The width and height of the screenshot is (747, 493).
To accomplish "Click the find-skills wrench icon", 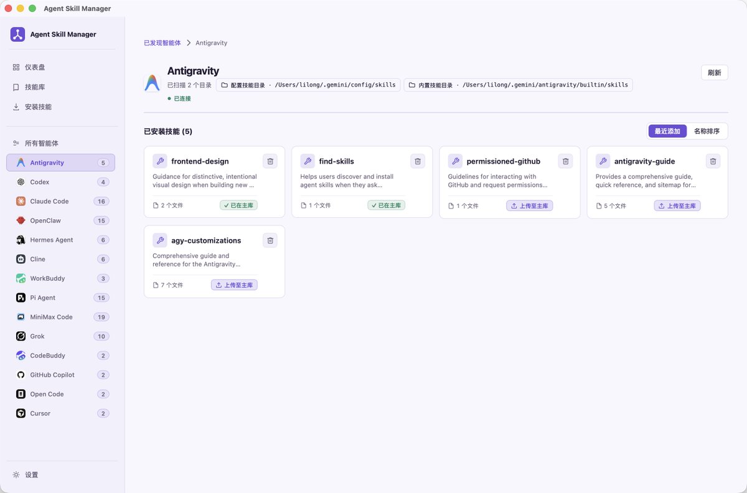I will (308, 161).
